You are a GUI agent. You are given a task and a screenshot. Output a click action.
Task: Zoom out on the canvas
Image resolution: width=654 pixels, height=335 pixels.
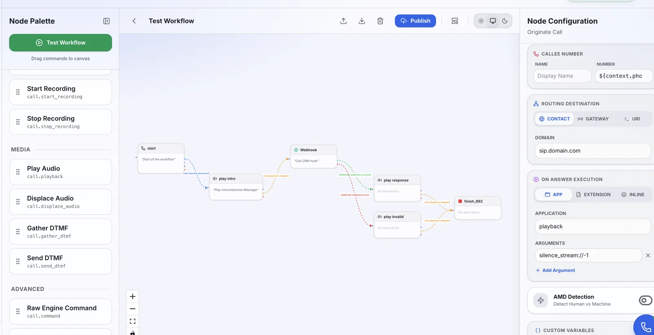click(132, 309)
